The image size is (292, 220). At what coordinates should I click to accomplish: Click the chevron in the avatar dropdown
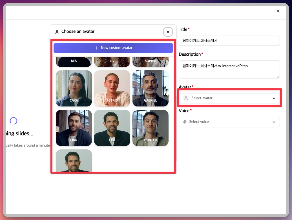274,98
